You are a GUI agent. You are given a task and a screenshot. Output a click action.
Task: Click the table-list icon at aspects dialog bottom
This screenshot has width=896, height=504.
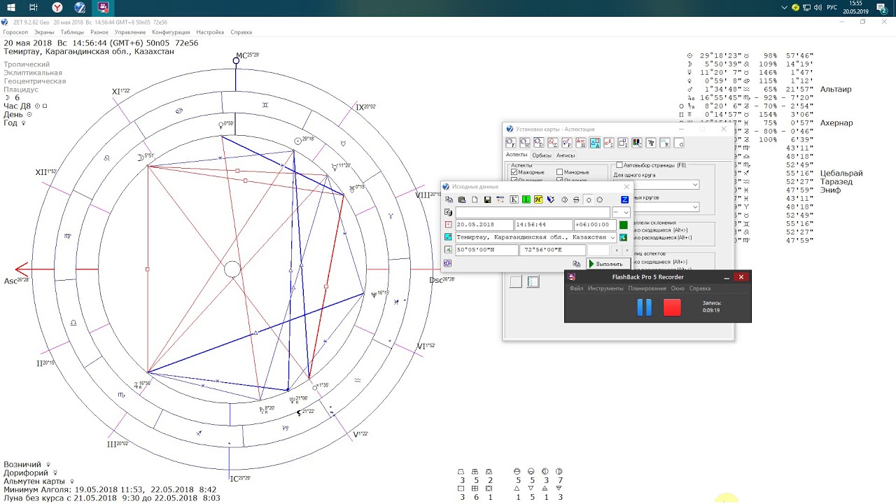(x=533, y=281)
